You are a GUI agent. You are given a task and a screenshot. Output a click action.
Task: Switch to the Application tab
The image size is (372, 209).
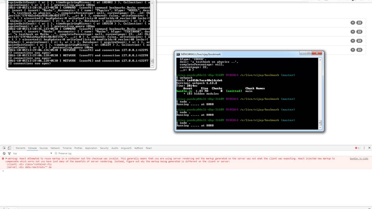(91, 148)
